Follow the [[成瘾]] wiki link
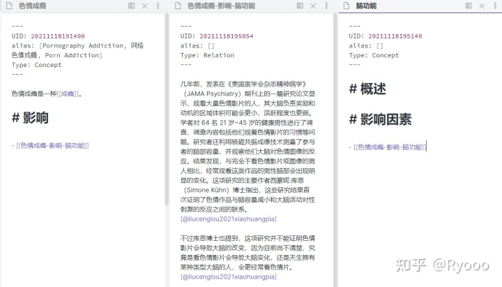Screen dimensions: 502x287 click(68, 94)
